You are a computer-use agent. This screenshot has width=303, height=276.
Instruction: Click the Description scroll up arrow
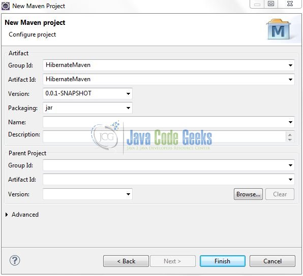[x=290, y=134]
